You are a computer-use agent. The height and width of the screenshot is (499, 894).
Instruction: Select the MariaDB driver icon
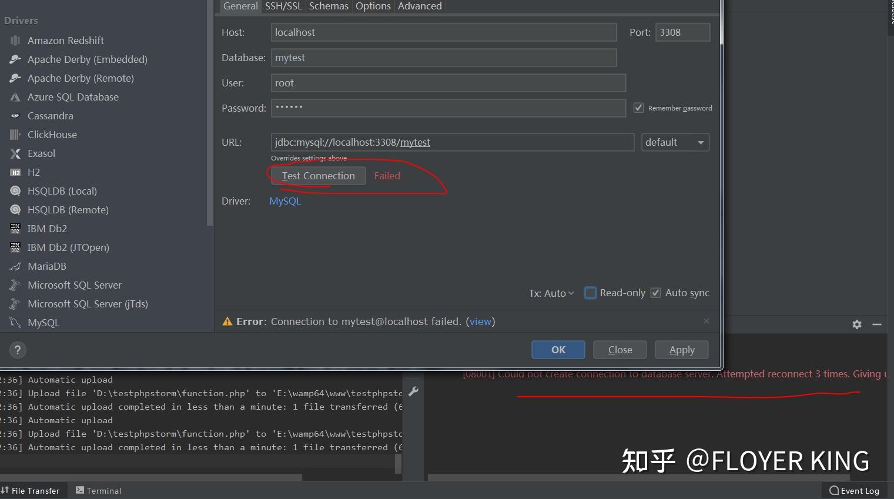[x=15, y=266]
